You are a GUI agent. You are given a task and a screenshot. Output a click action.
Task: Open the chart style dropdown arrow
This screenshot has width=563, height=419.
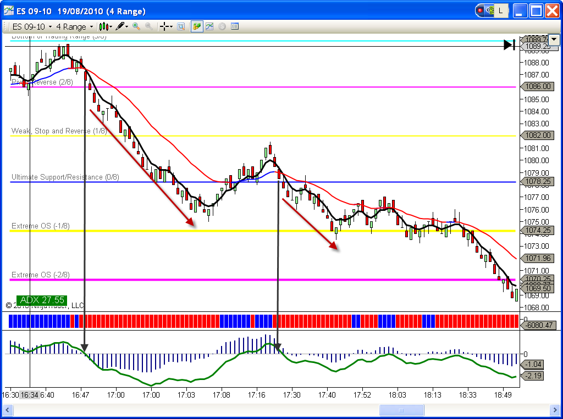110,27
